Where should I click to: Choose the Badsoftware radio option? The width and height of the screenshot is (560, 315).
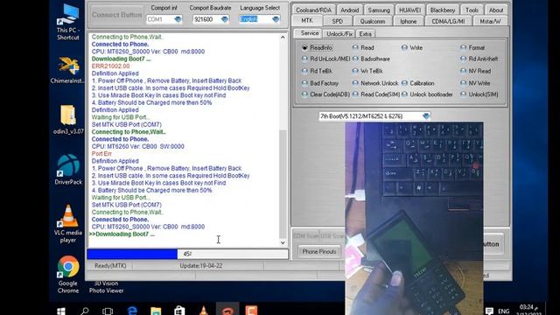[x=371, y=59]
